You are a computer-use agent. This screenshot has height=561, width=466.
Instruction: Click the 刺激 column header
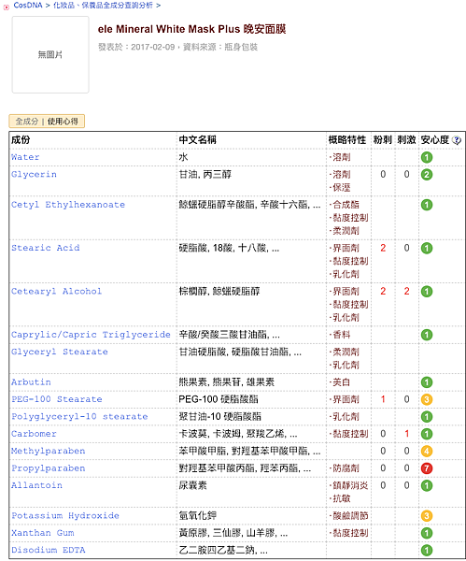[x=406, y=140]
